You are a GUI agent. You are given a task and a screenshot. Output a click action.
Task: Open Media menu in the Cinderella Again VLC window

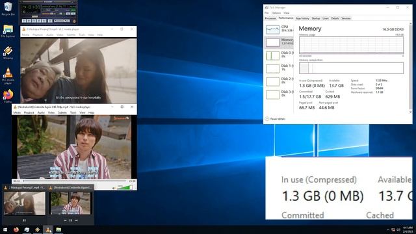[x=17, y=112]
